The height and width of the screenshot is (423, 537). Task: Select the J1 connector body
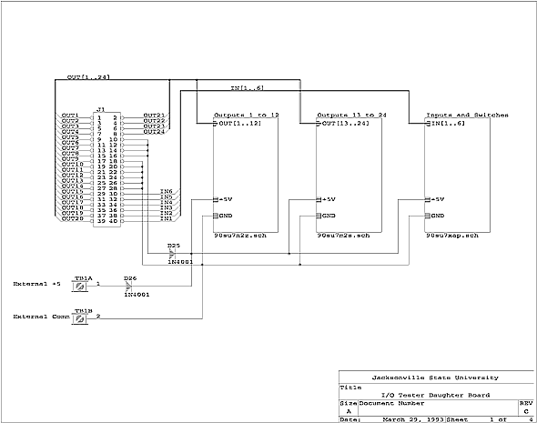tap(107, 169)
